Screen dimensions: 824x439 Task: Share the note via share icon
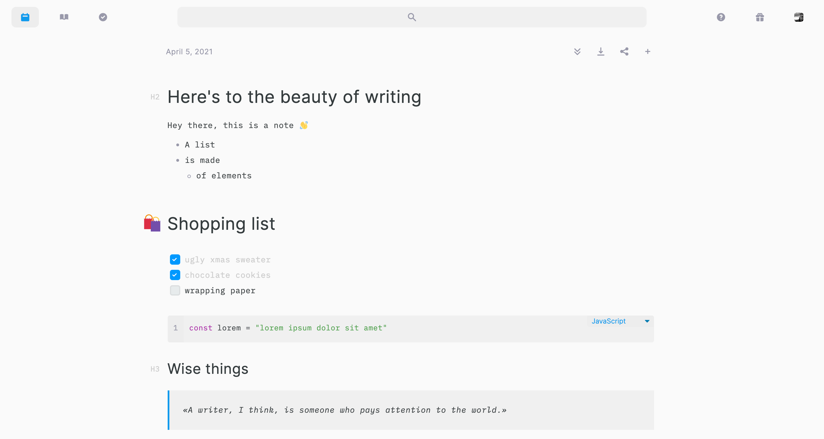(x=624, y=51)
